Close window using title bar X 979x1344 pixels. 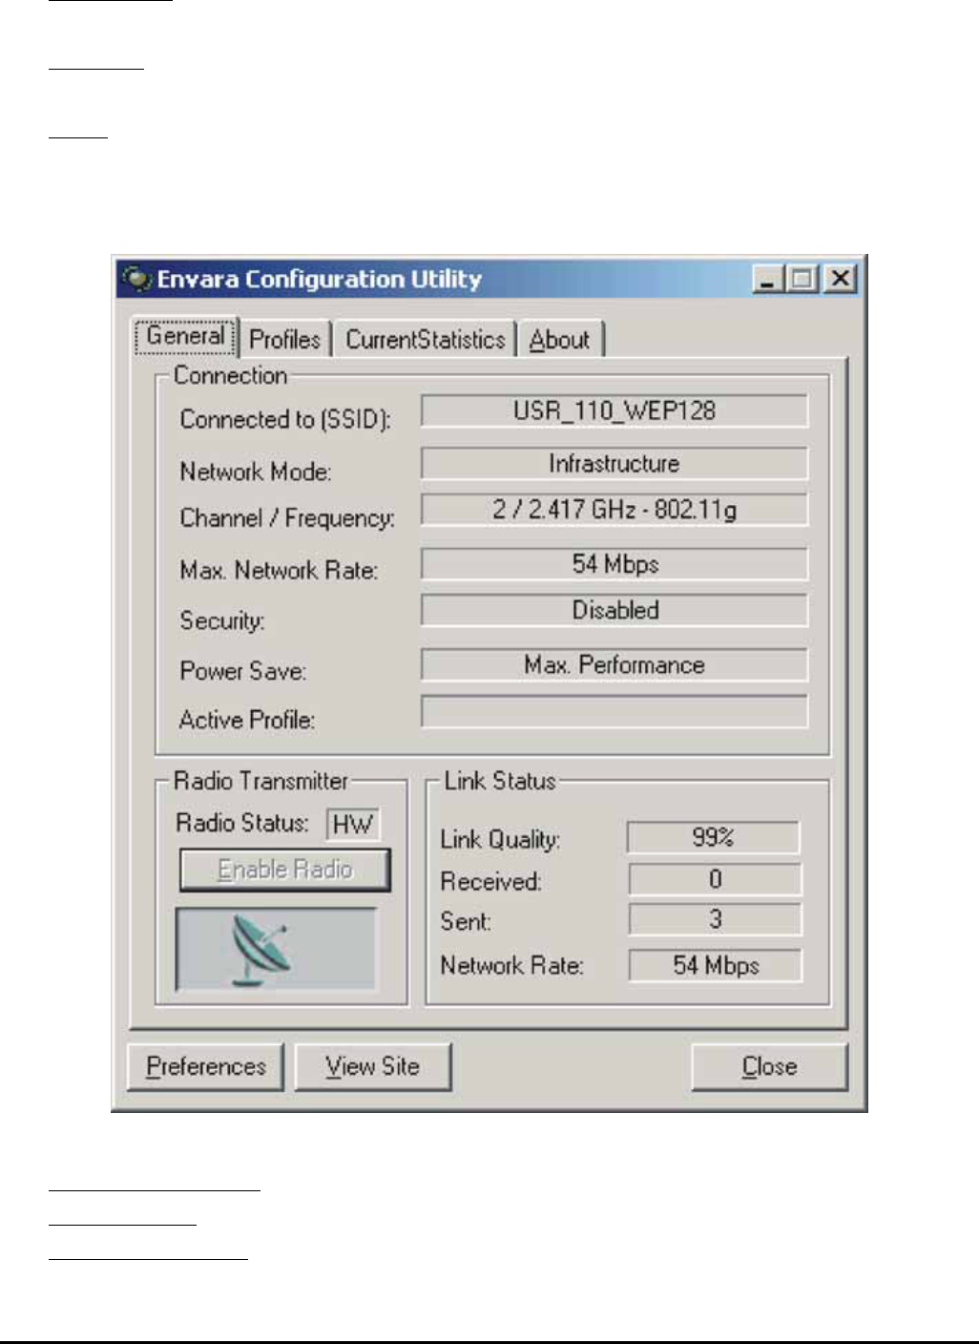pos(840,279)
